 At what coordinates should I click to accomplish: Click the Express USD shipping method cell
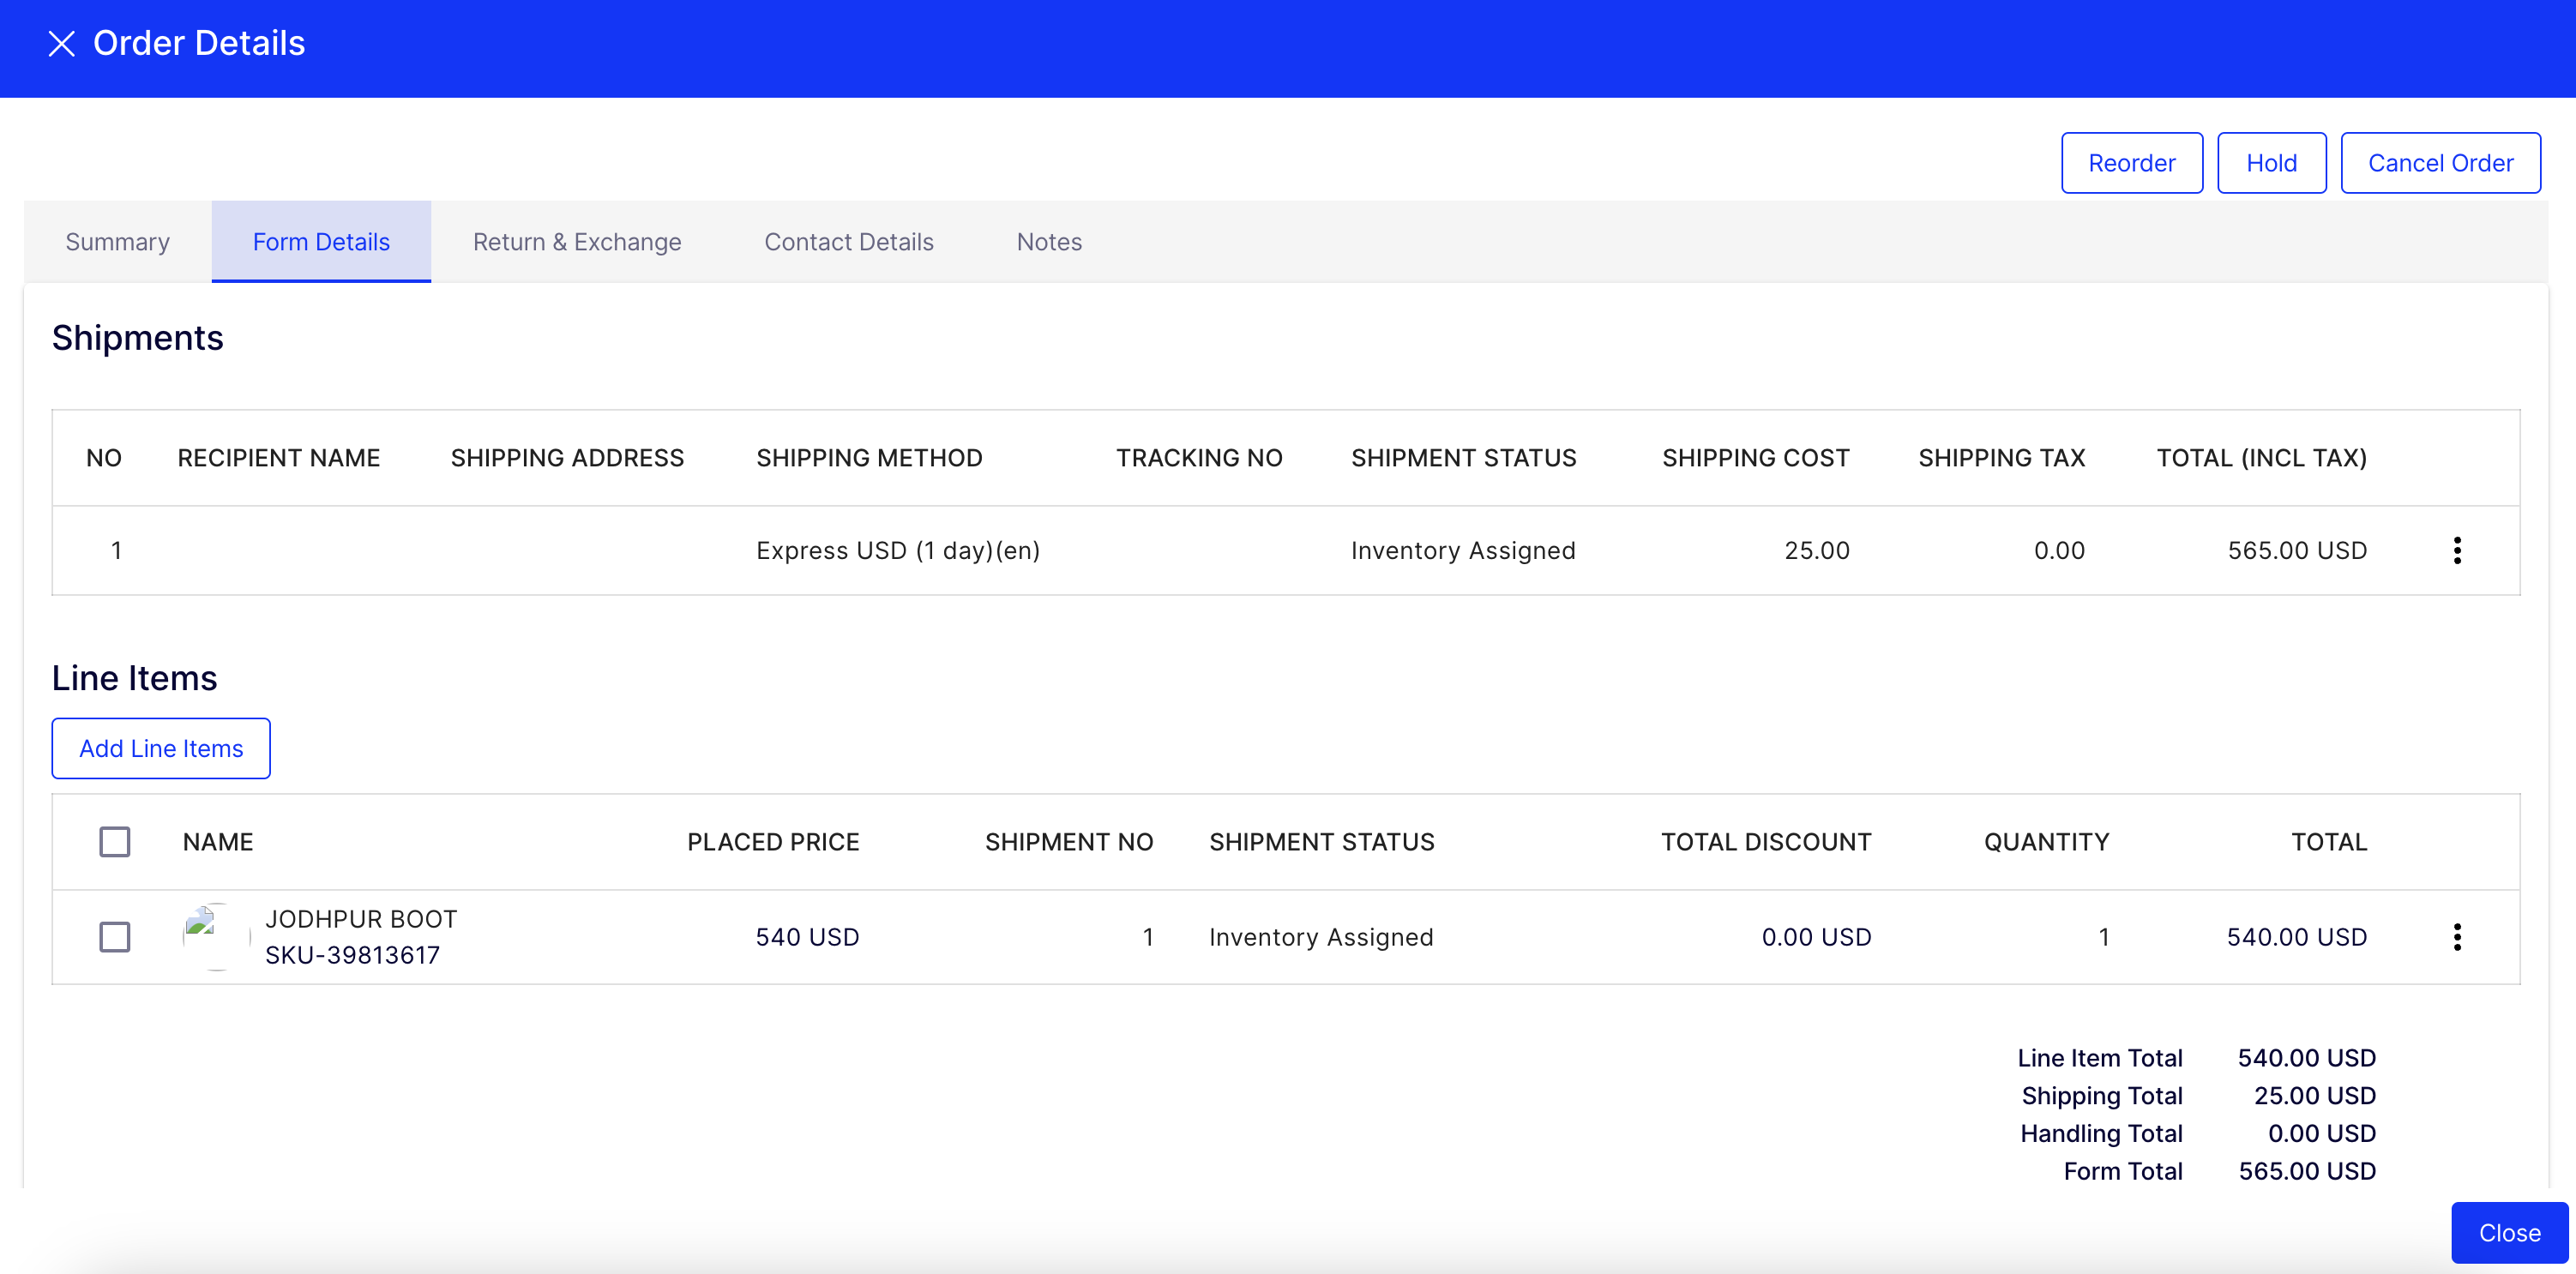coord(897,551)
